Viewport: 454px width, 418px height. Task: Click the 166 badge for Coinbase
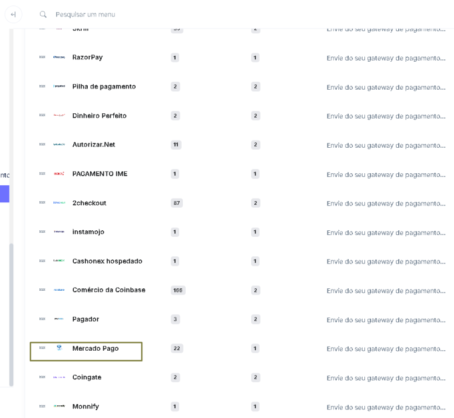pos(178,291)
